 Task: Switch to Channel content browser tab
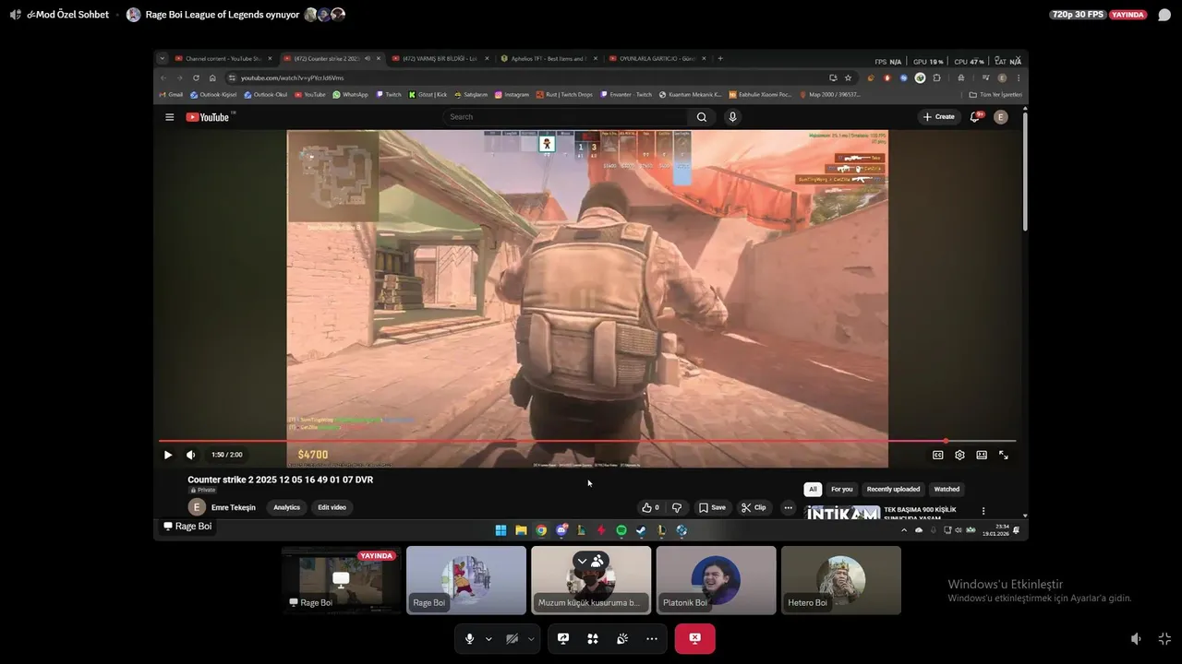click(223, 58)
